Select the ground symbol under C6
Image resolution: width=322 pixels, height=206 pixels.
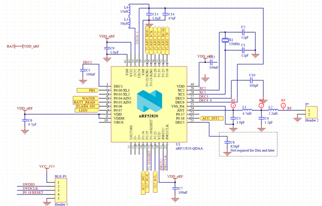point(25,132)
